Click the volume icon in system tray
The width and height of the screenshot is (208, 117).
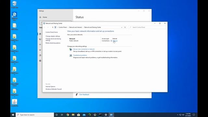point(183,115)
